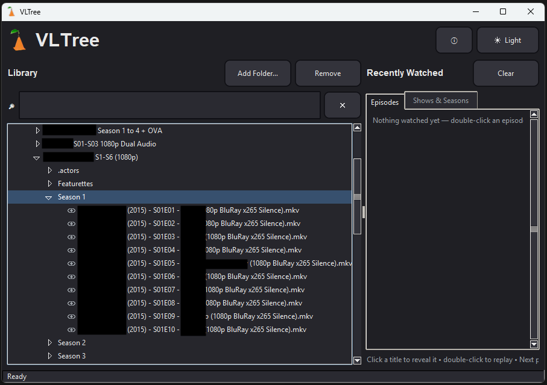Select the S01E10 episode file name
The image size is (547, 385).
192,329
